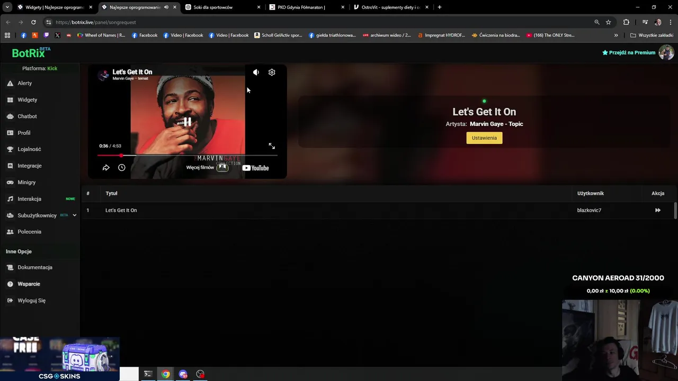The height and width of the screenshot is (381, 678).
Task: Open Impregnat HYDROF bookmark
Action: click(441, 35)
